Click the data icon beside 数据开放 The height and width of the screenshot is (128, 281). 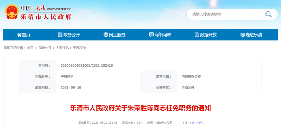pyautogui.click(x=197, y=35)
